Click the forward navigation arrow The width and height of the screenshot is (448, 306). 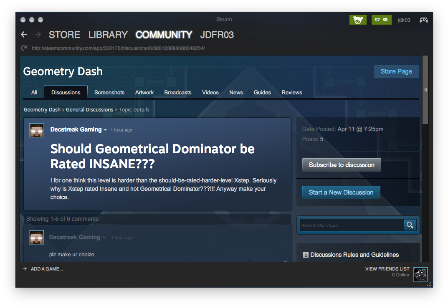pos(38,35)
